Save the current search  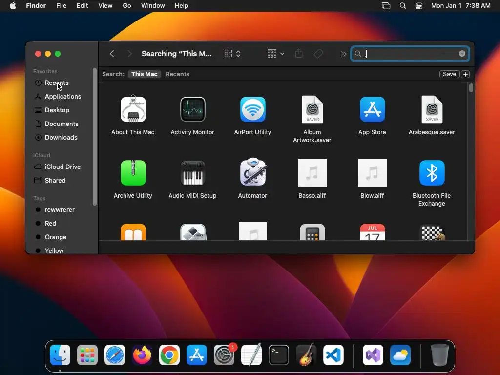[449, 74]
